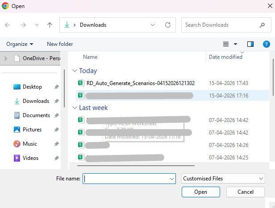Select the file modified 15-04-2026 17:16

173,95
